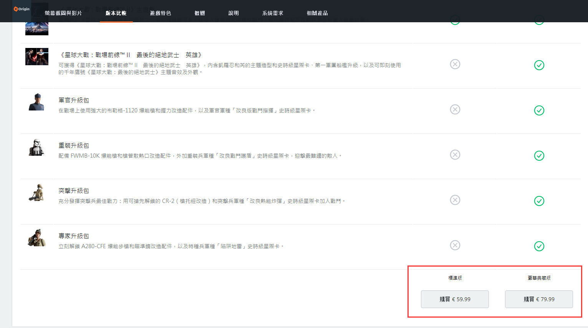The height and width of the screenshot is (328, 588).
Task: Click the 專家升級包 rebel soldier icon
Action: point(37,237)
